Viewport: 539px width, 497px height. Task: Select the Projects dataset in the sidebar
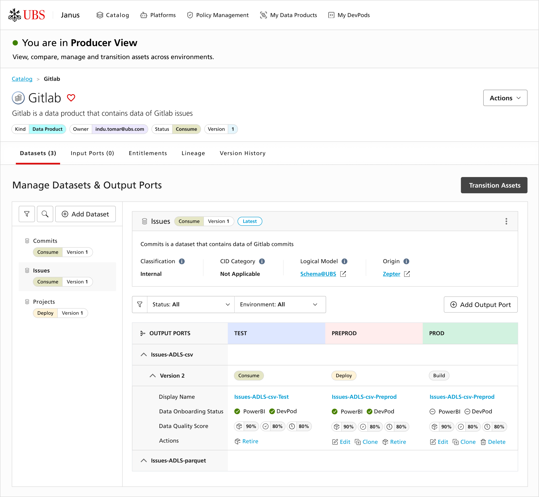(x=44, y=302)
